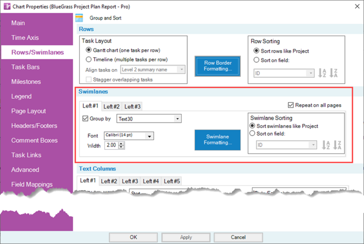This screenshot has height=244, width=364.
Task: Toggle Repeat on all pages checkbox
Action: [291, 105]
